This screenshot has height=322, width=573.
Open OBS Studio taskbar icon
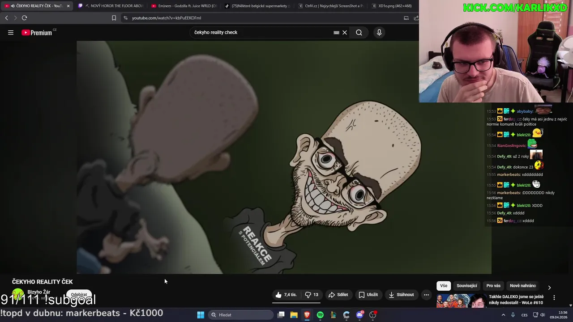[x=372, y=315]
